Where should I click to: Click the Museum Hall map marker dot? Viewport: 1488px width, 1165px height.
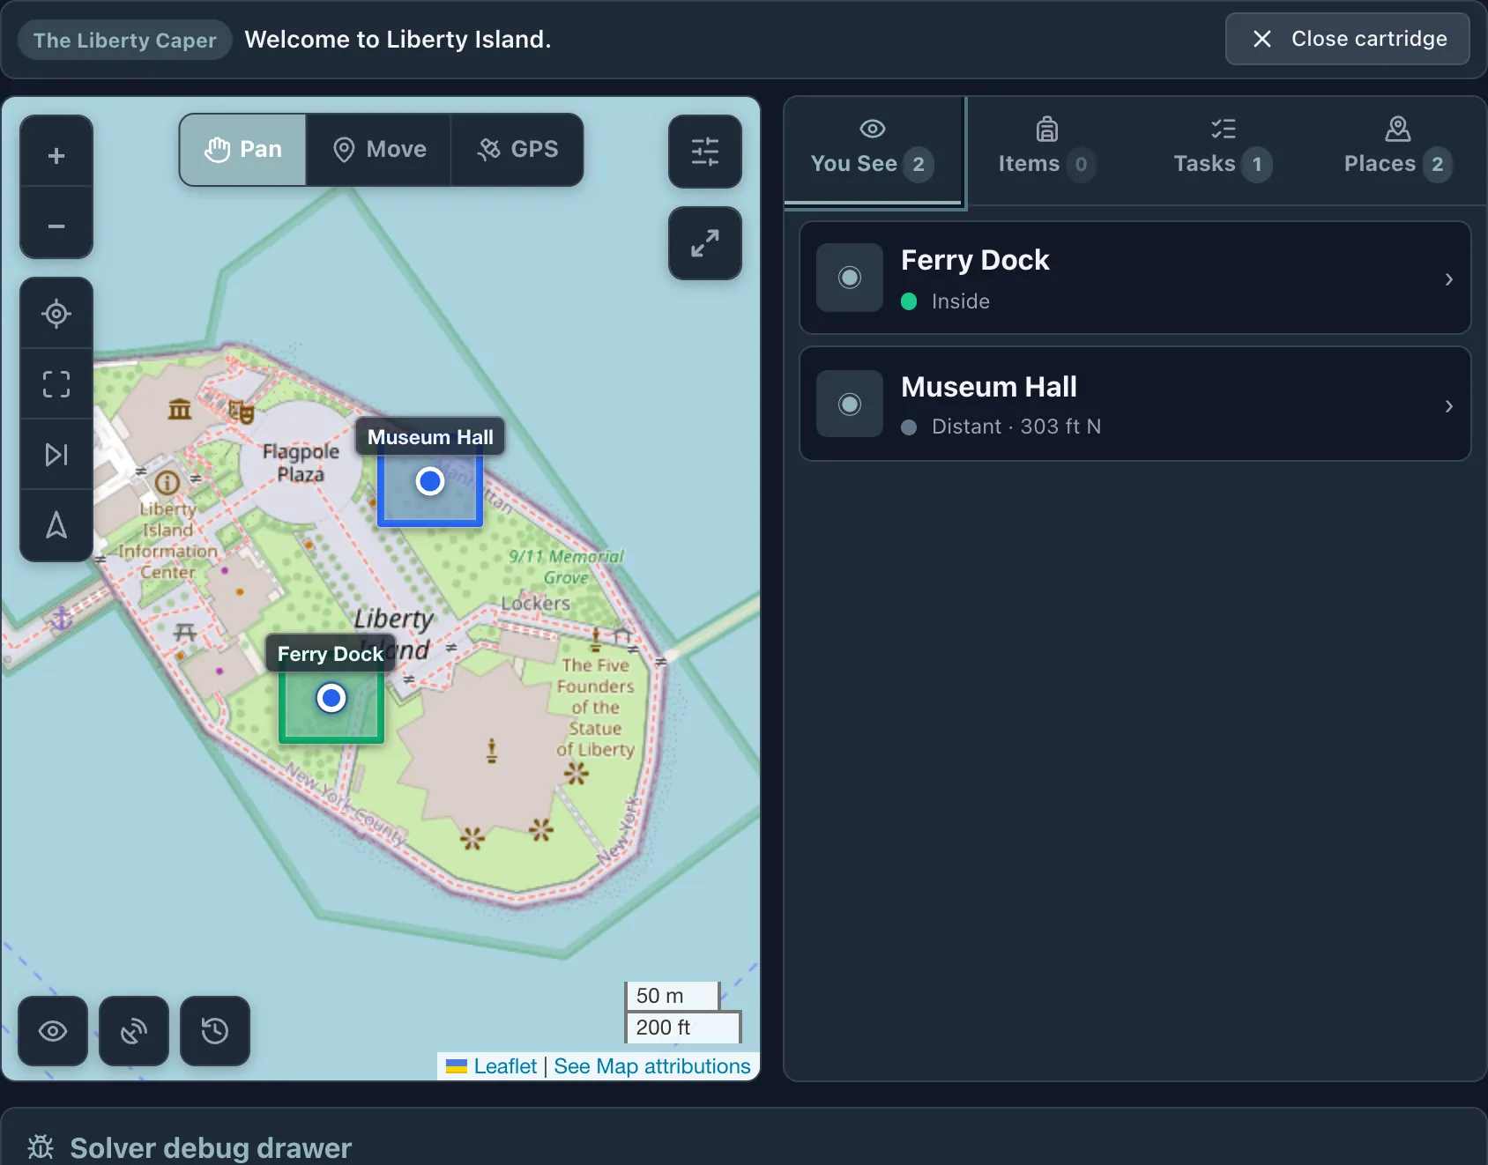tap(430, 481)
